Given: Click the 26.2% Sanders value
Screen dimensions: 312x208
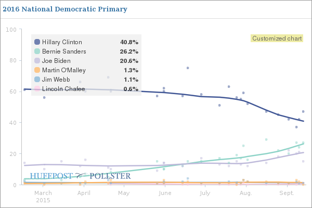Looking at the screenshot, I should [x=129, y=51].
